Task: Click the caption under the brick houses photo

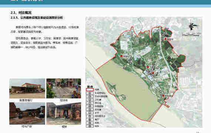Action: point(27,126)
